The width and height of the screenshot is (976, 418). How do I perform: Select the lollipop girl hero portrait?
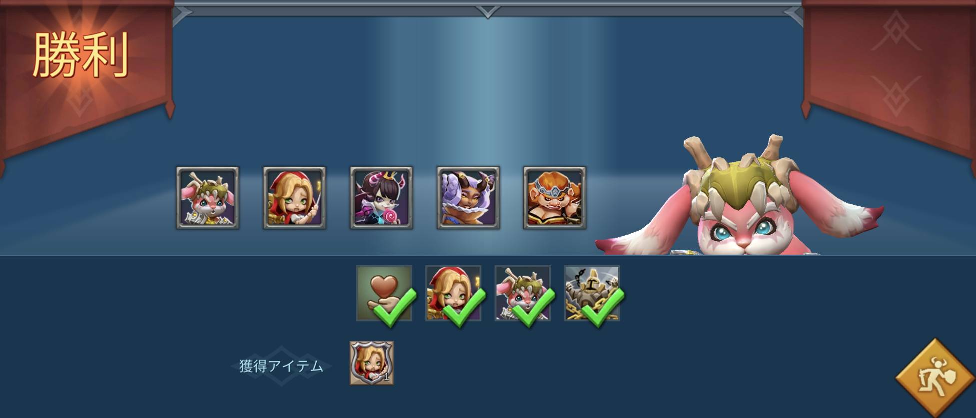click(381, 198)
